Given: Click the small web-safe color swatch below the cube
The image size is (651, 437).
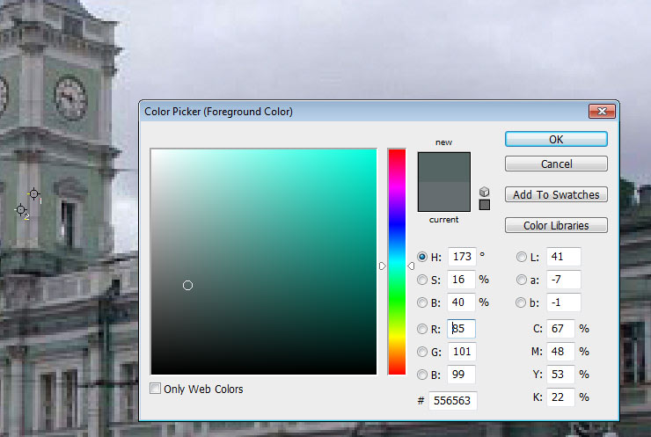Looking at the screenshot, I should point(484,205).
